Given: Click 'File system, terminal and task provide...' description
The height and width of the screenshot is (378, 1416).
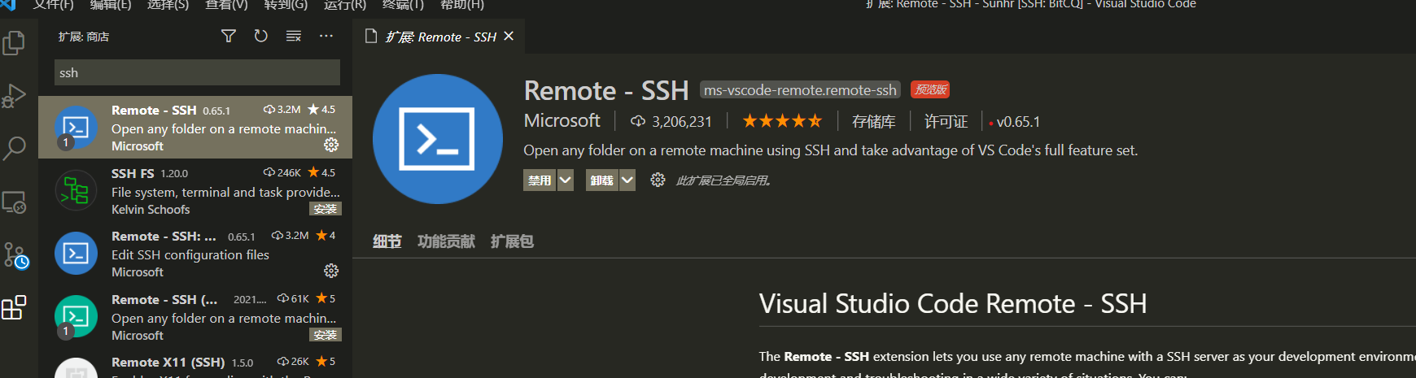Looking at the screenshot, I should 225,192.
